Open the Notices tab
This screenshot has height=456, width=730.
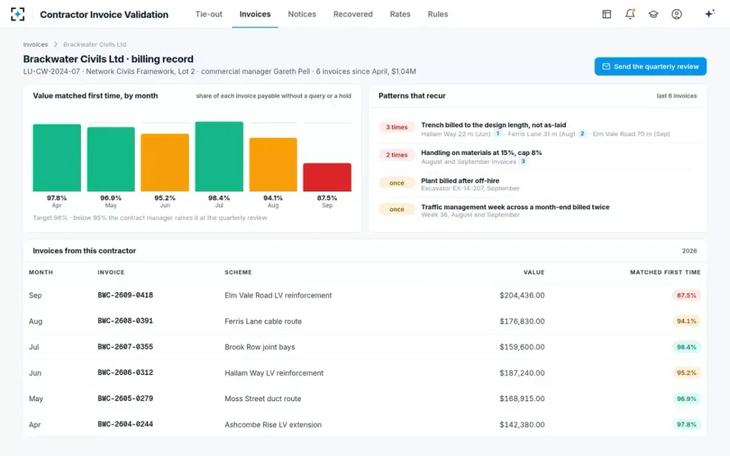(x=302, y=14)
